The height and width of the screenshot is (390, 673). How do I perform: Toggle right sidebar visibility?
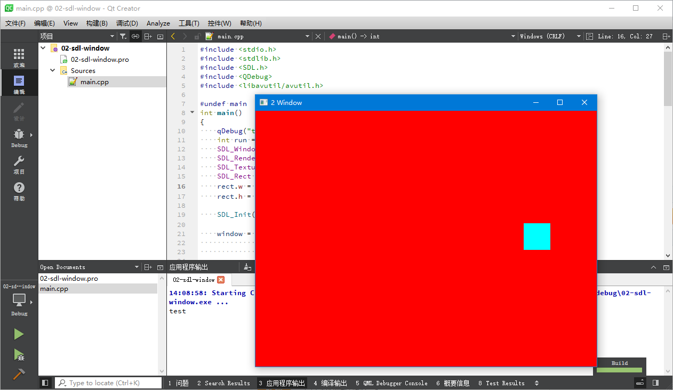(655, 383)
